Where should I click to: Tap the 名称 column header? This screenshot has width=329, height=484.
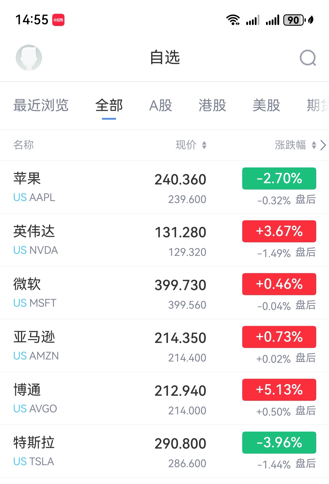(23, 145)
